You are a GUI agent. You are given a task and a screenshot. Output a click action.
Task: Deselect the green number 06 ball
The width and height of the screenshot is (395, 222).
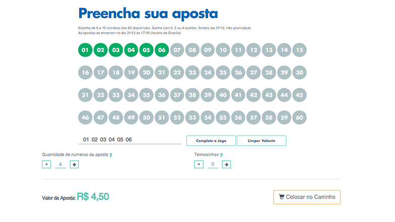162,50
